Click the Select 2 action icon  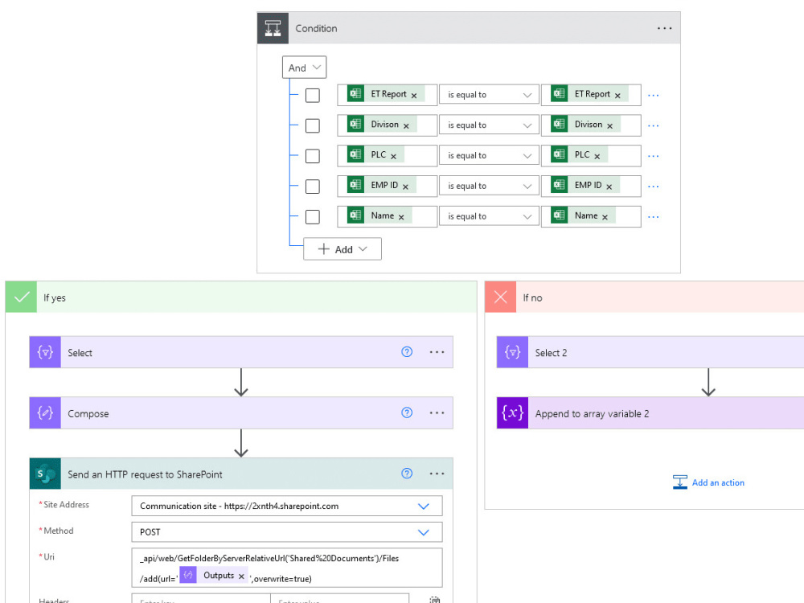512,352
